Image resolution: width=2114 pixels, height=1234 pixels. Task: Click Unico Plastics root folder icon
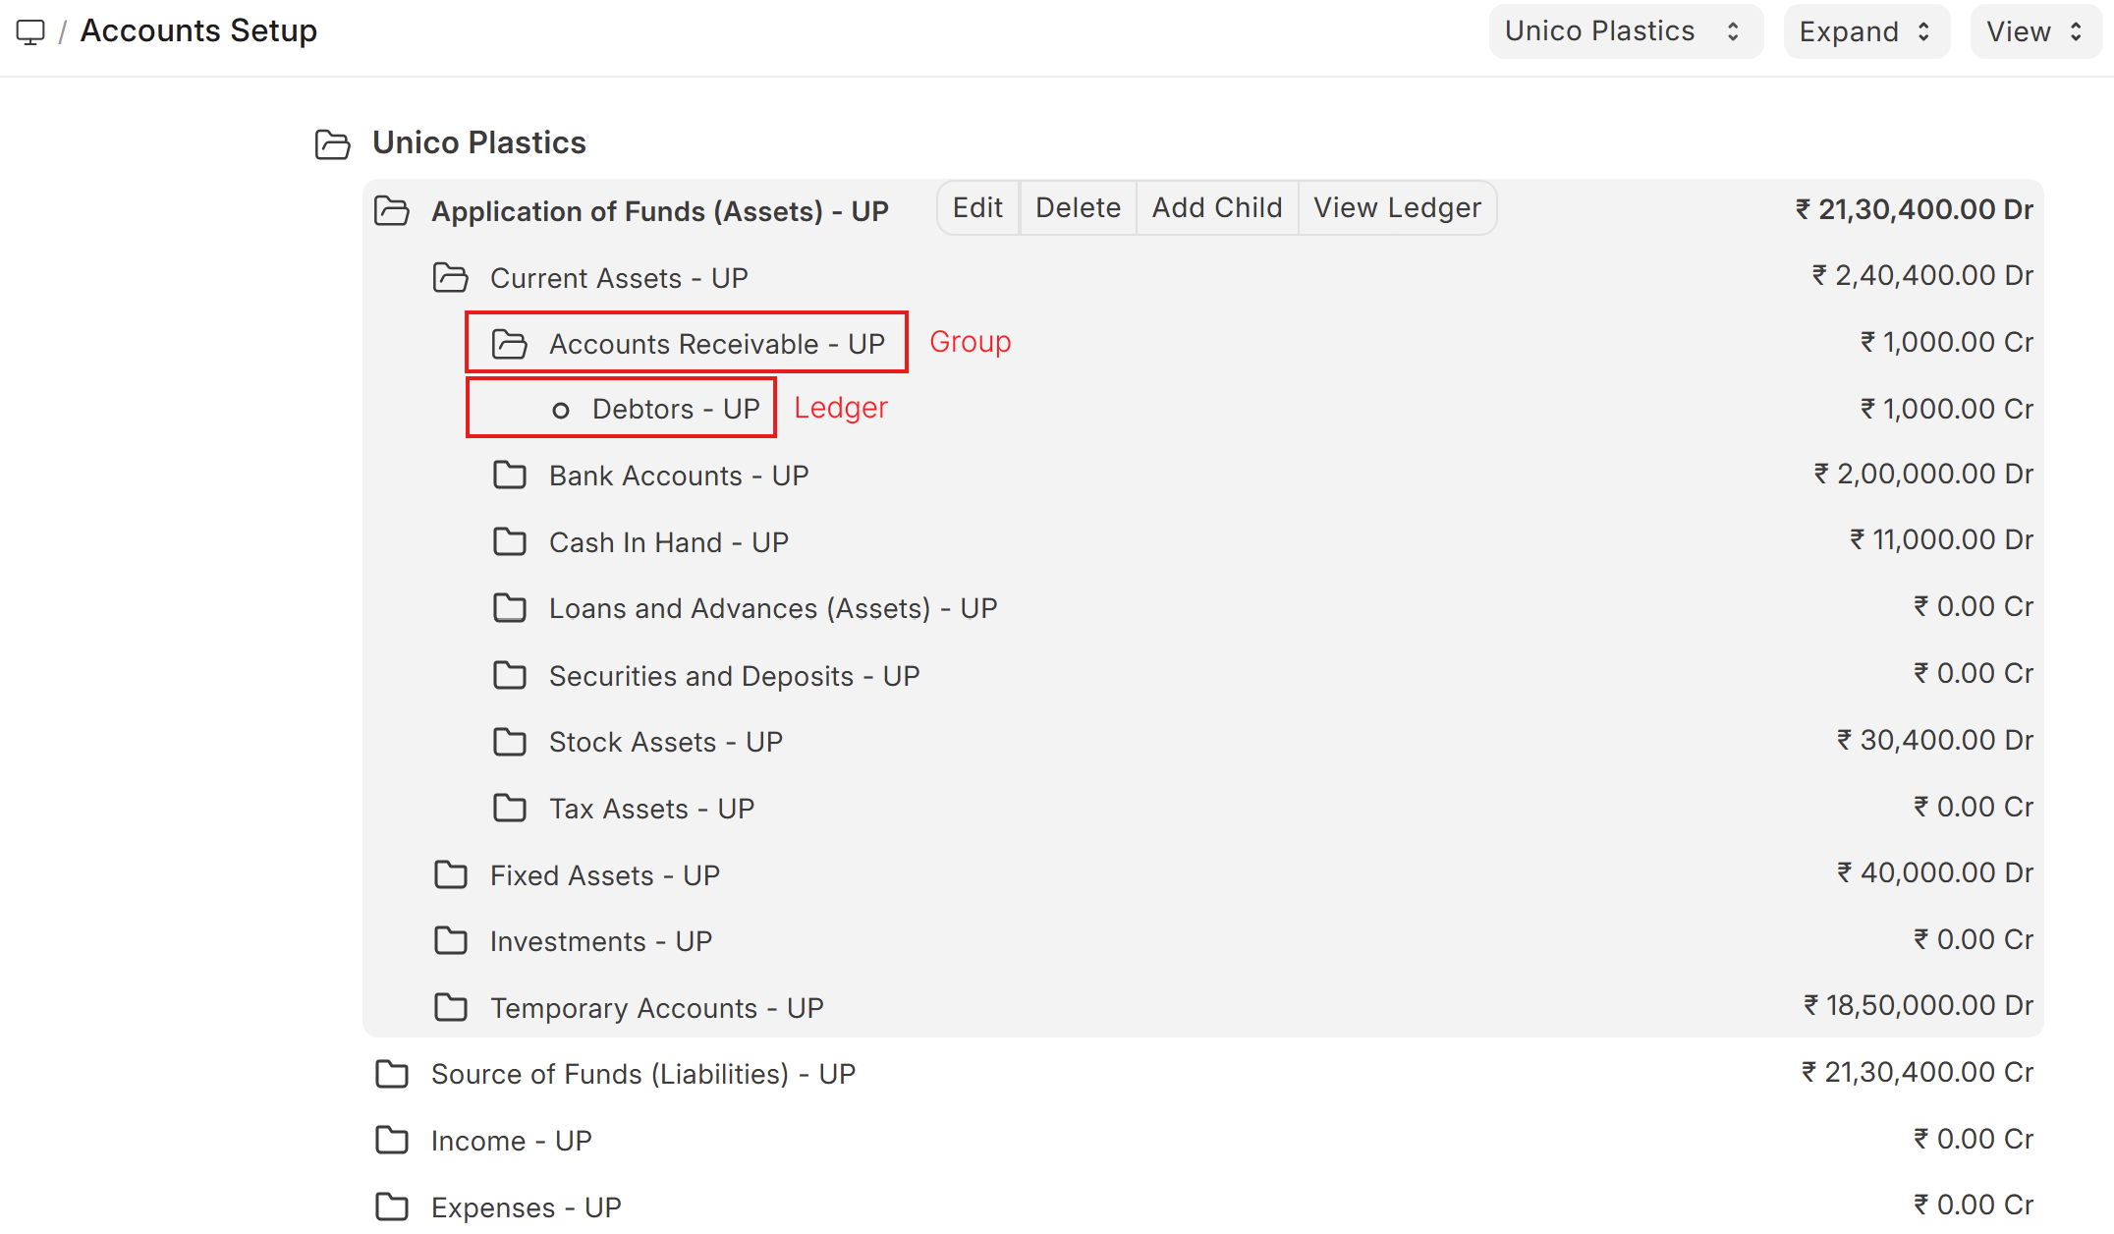pos(332,144)
